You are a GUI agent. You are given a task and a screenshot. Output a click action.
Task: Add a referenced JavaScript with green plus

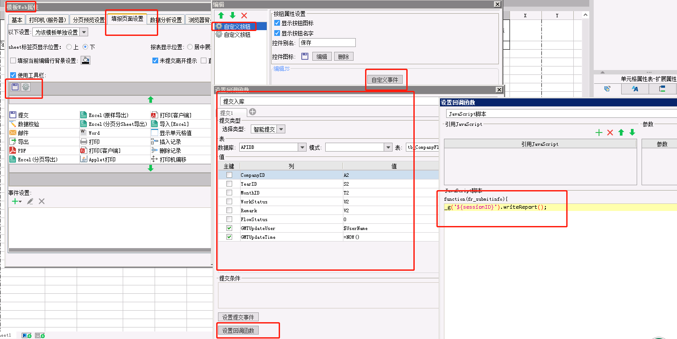599,132
